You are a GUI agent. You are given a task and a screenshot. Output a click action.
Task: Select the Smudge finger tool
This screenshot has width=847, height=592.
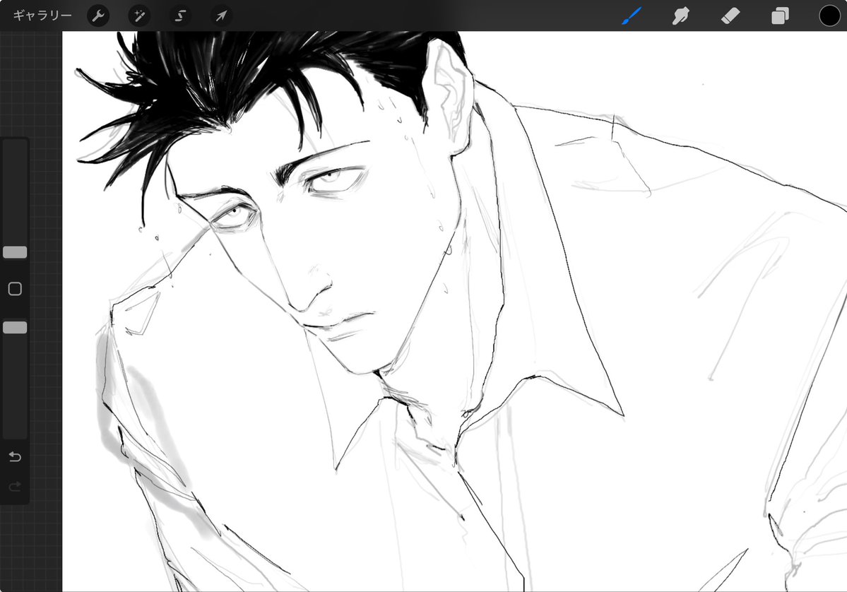point(680,16)
